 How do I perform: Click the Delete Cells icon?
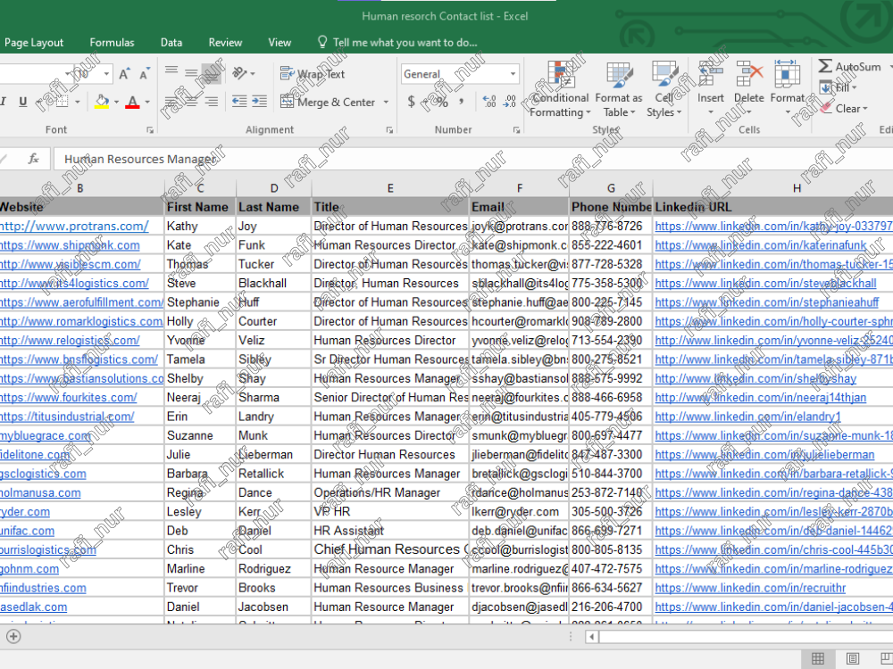tap(749, 73)
